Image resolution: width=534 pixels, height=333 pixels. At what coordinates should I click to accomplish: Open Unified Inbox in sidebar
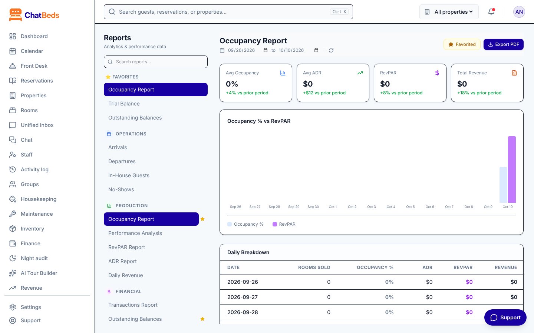pyautogui.click(x=47, y=125)
